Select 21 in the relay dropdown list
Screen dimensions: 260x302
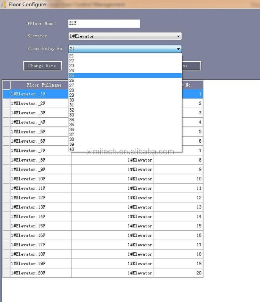click(125, 56)
